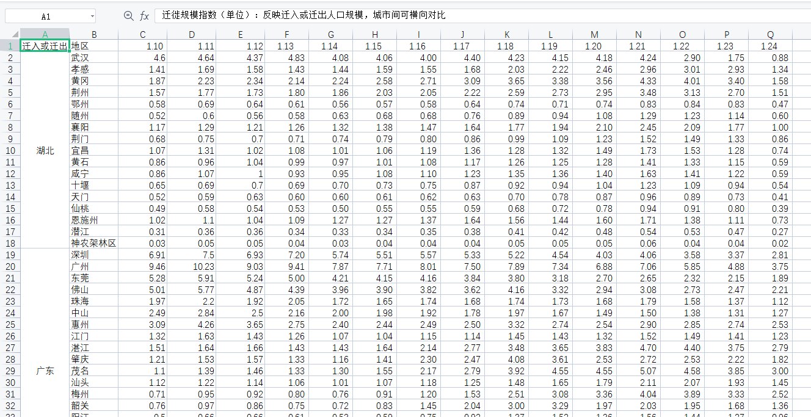
Task: Select the 深圳 city cell
Action: [x=94, y=255]
